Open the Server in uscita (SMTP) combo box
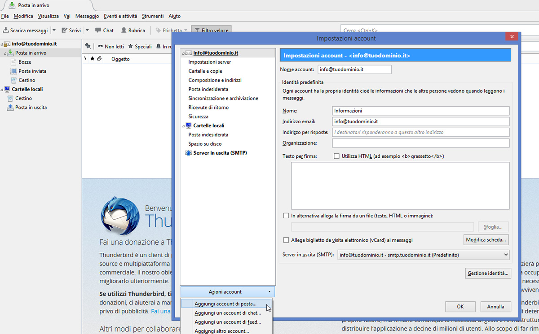The image size is (539, 334). [423, 255]
